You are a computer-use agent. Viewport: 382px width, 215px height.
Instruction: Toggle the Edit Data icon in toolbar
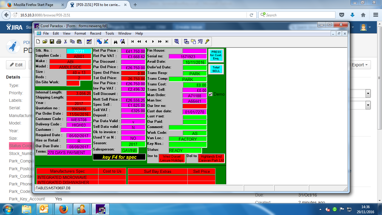pos(89,42)
